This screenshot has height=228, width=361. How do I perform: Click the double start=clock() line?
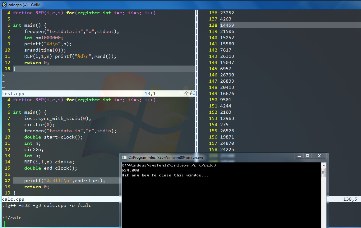coord(53,137)
